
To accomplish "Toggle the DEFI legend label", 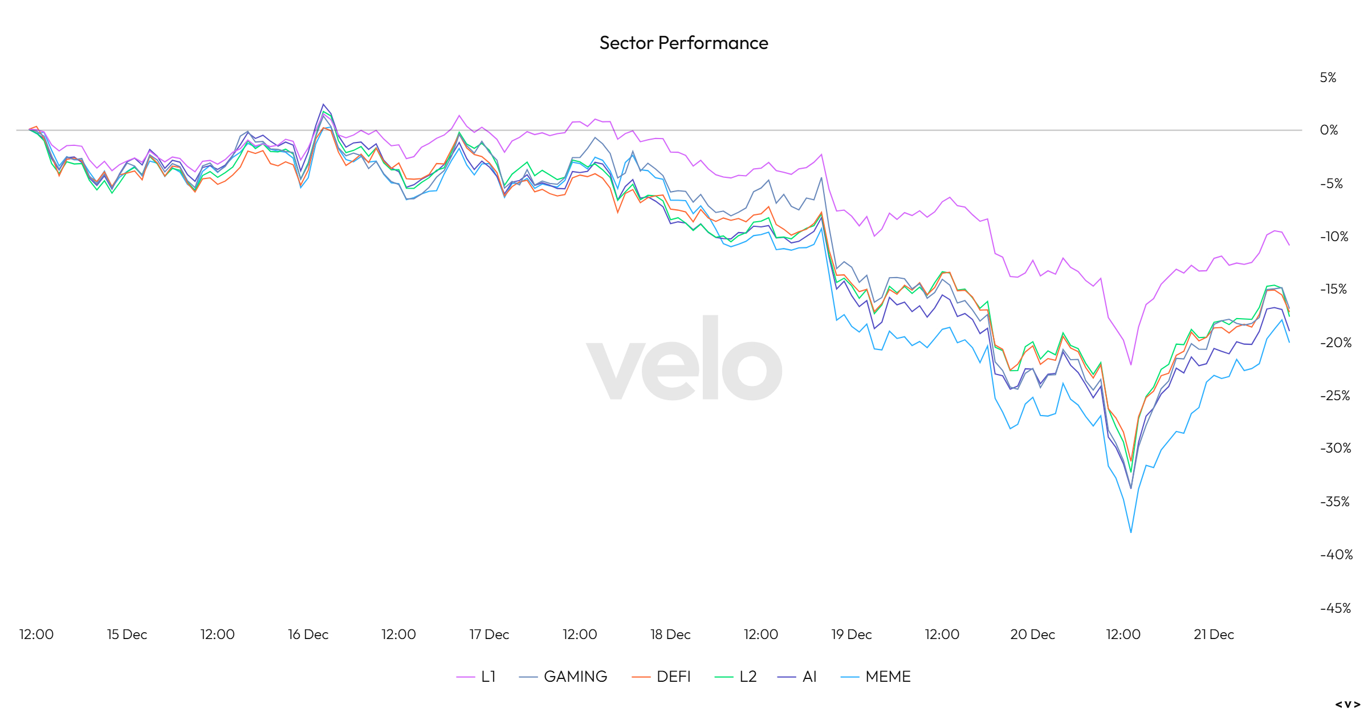I will click(x=673, y=677).
